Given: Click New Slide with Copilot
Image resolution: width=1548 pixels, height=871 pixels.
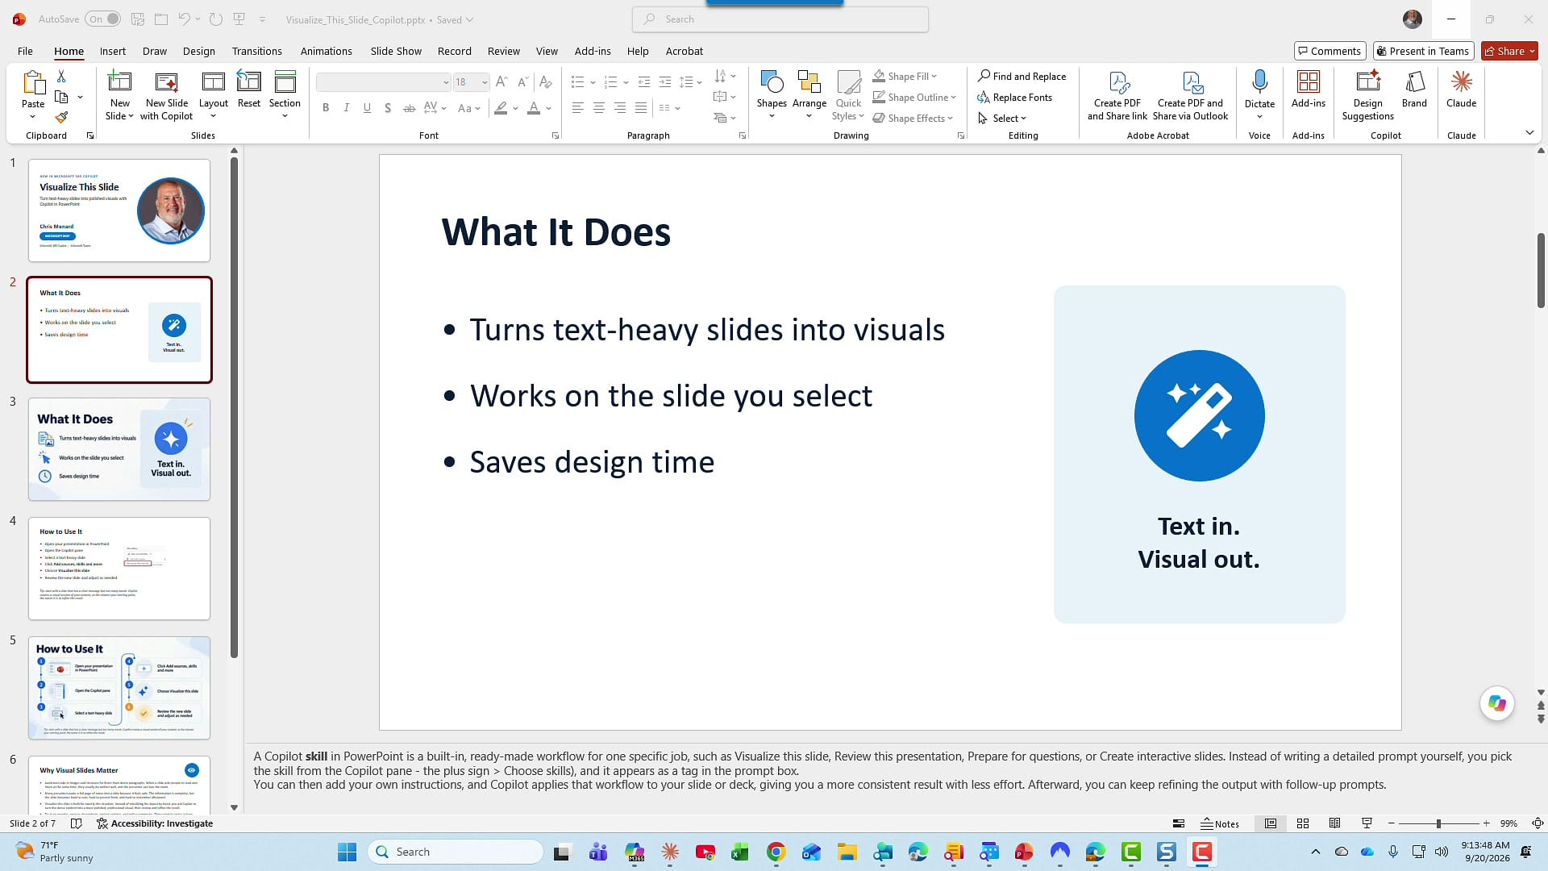Looking at the screenshot, I should pyautogui.click(x=166, y=95).
